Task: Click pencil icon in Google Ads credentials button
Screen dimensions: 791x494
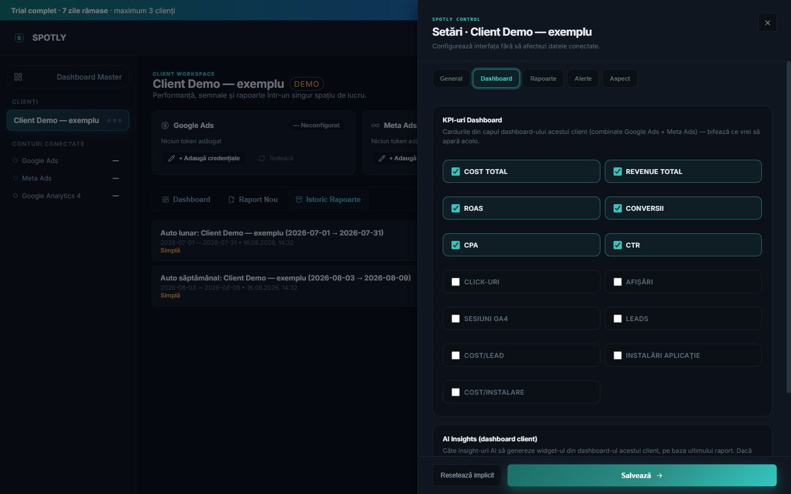Action: click(x=171, y=158)
